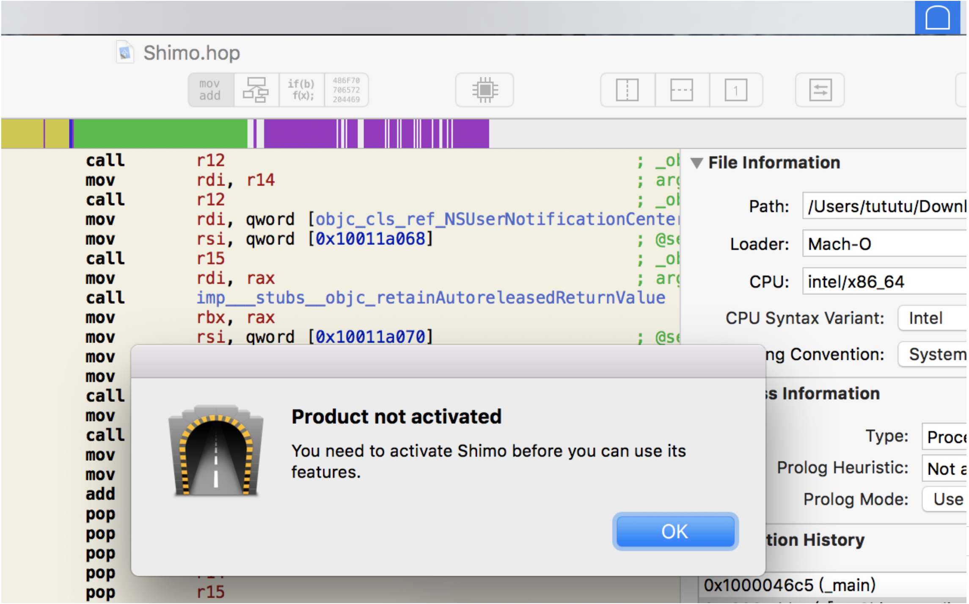
Task: Select the "add" instruction line
Action: (x=100, y=494)
